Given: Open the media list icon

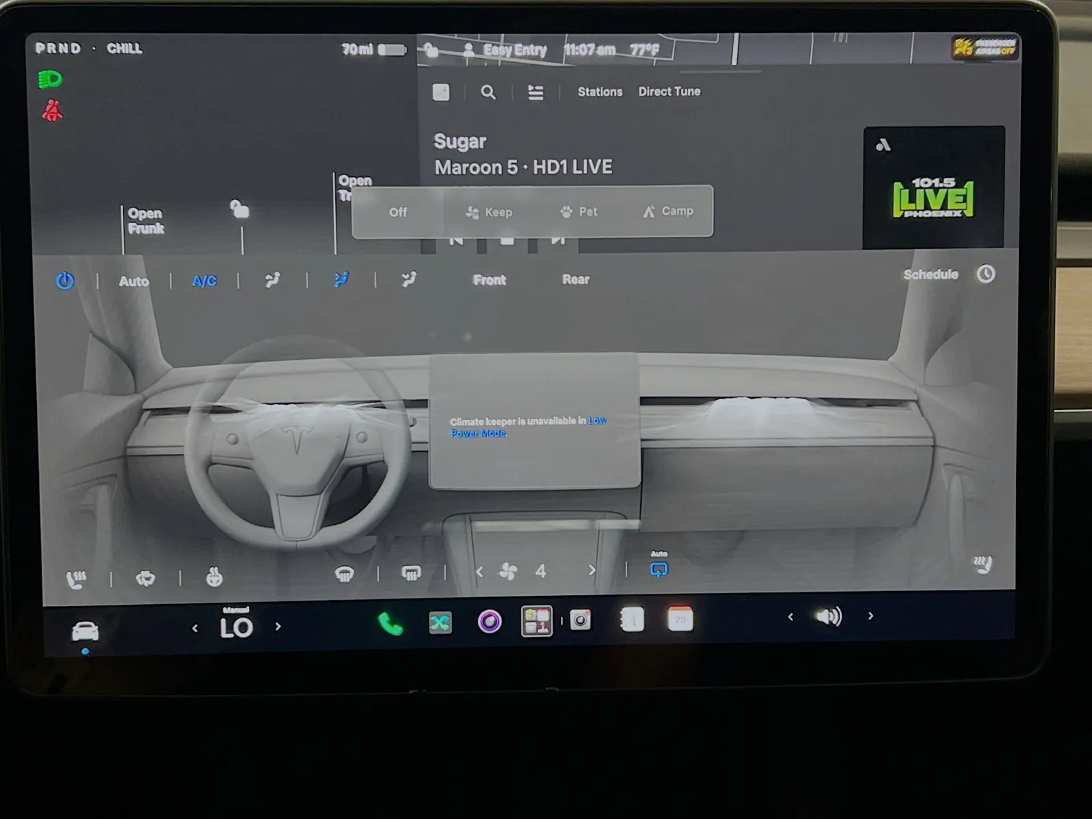Looking at the screenshot, I should click(x=536, y=92).
